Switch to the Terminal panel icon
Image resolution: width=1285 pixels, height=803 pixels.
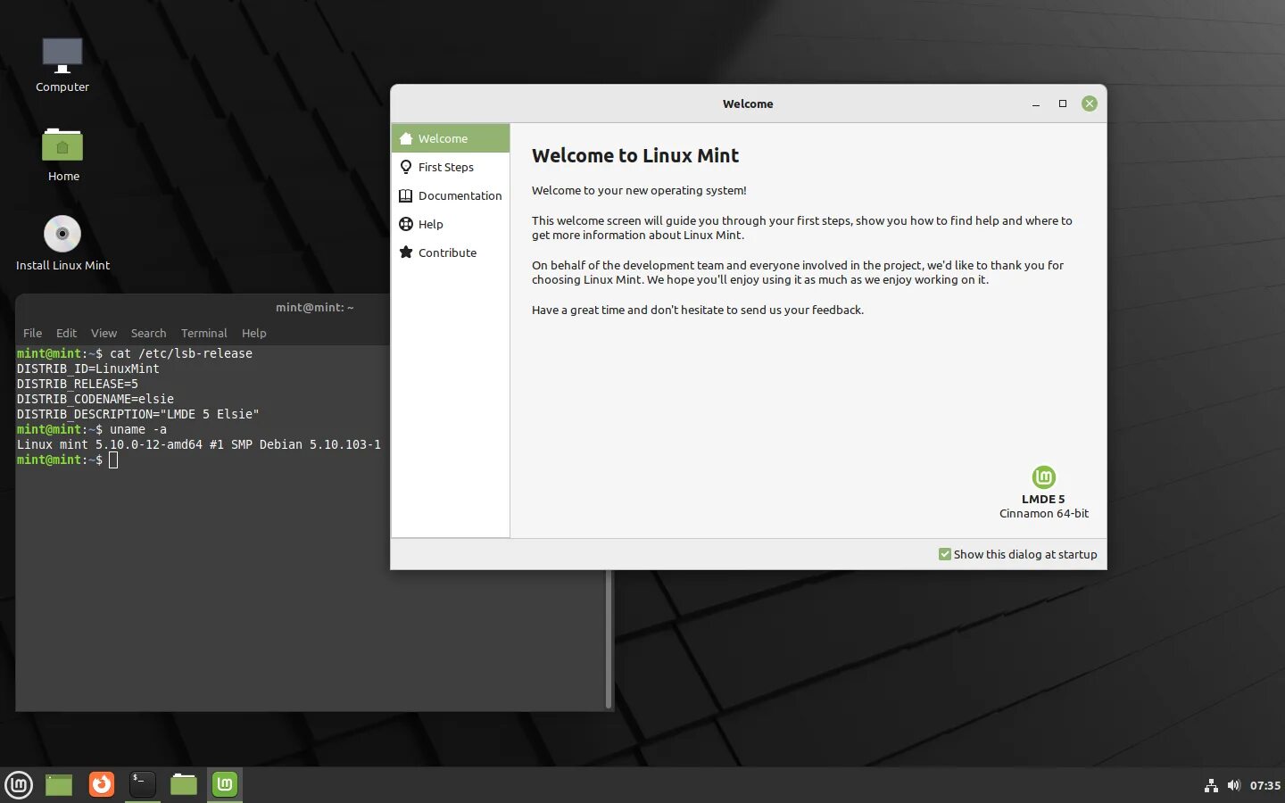143,784
